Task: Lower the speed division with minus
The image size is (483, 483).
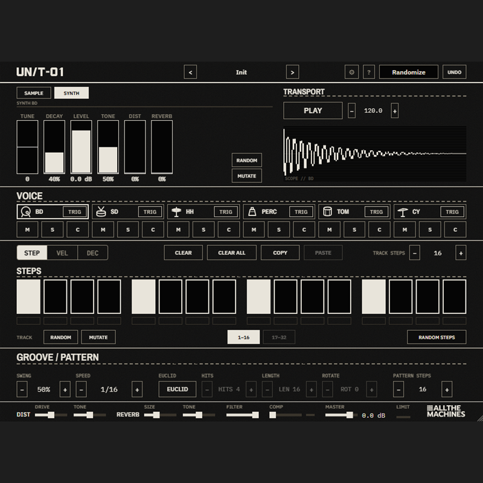Action: point(81,389)
